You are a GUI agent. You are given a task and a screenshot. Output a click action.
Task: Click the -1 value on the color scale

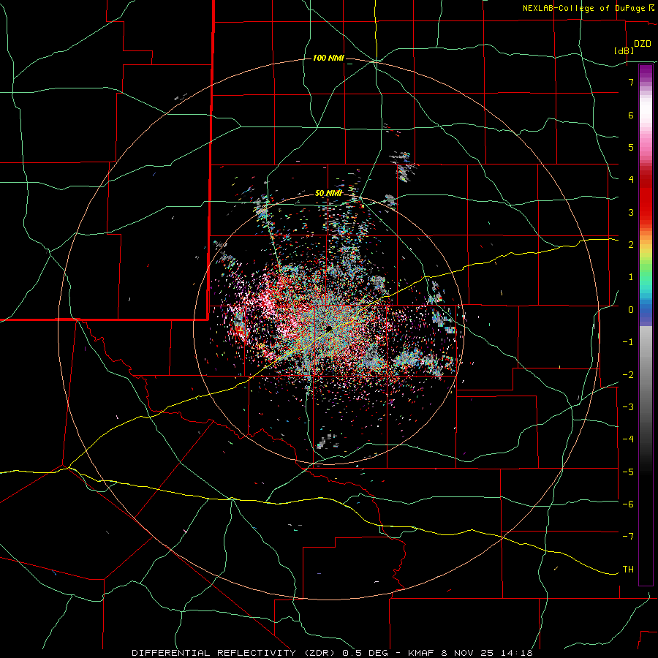coord(628,342)
